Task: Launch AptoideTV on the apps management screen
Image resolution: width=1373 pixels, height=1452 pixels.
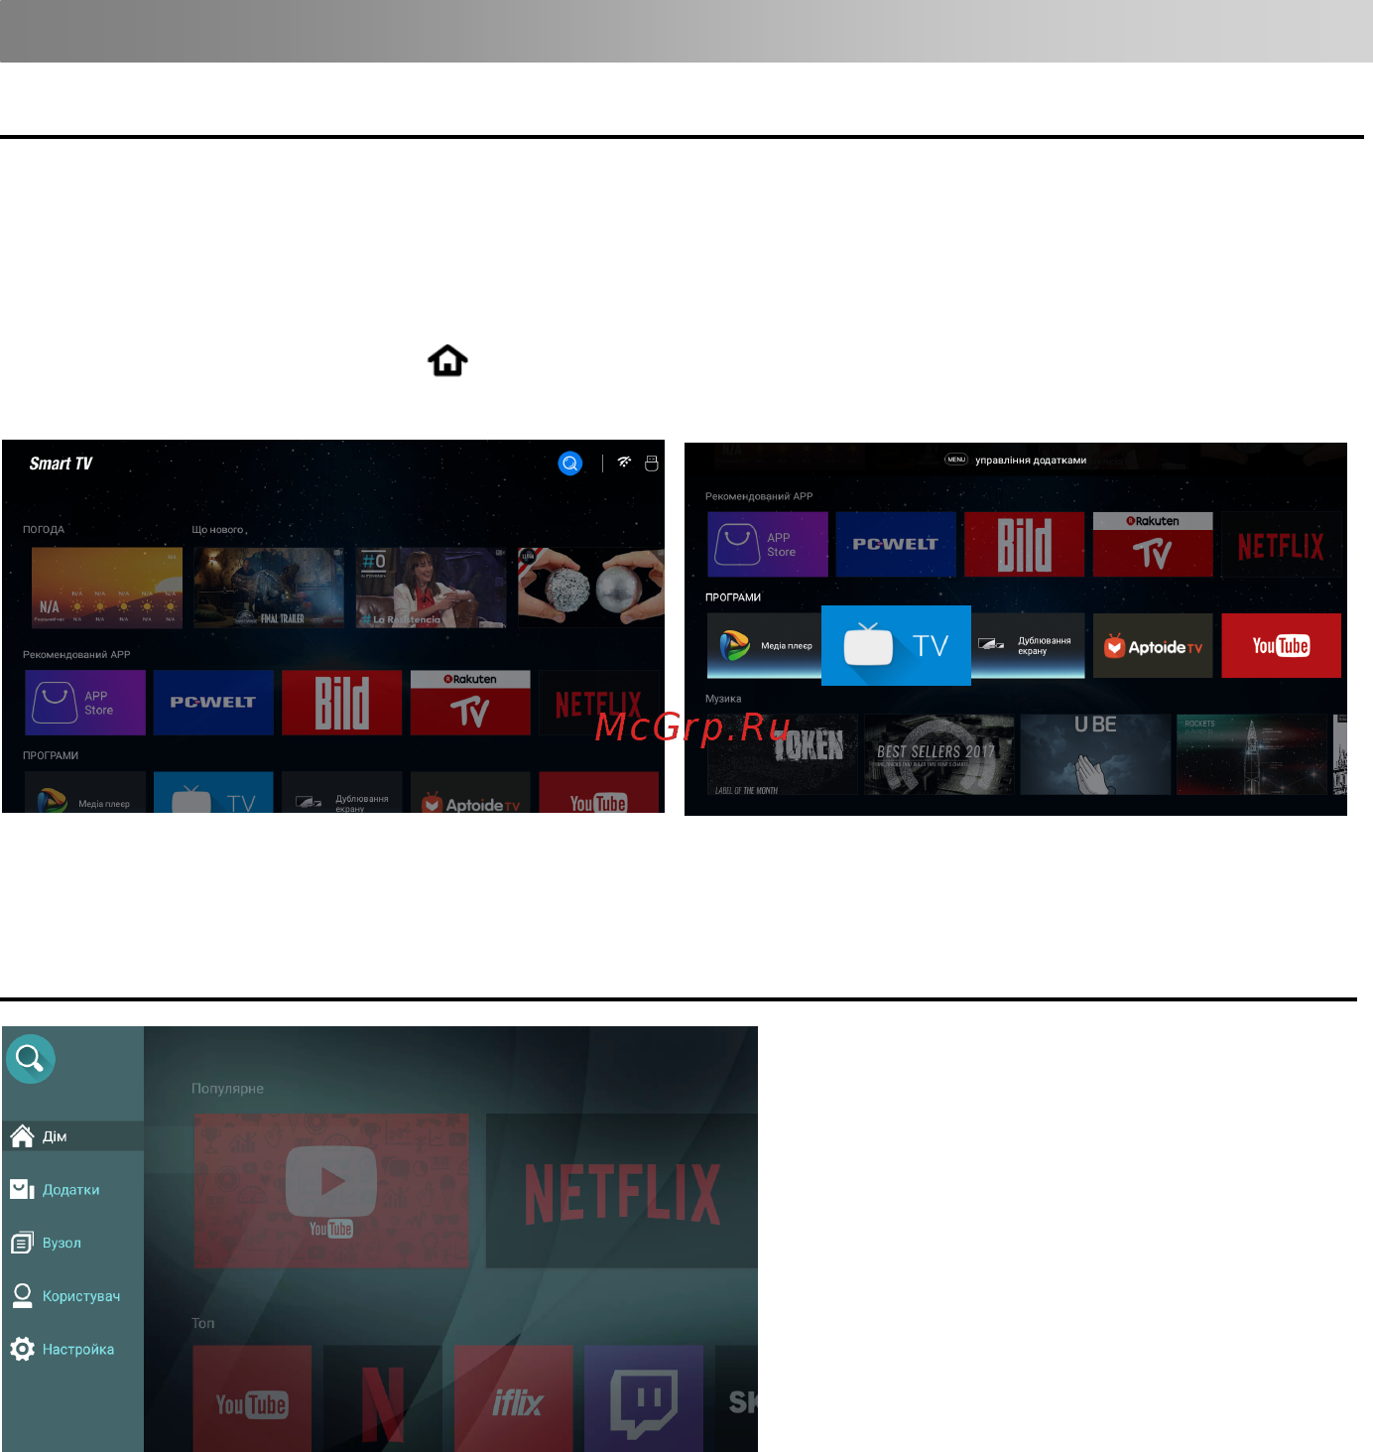Action: [x=1153, y=646]
